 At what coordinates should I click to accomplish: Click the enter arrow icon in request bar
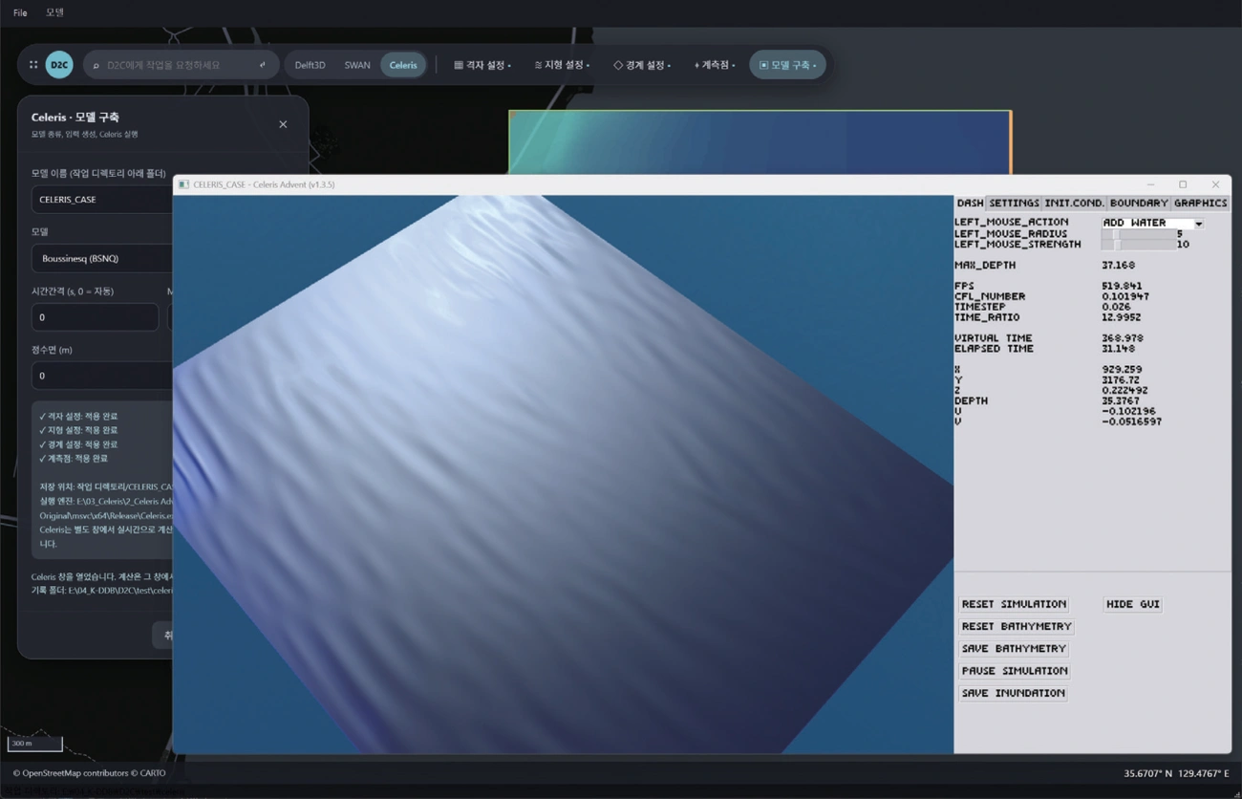263,65
